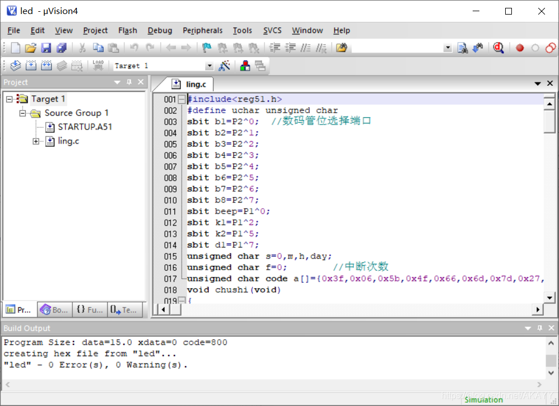Screen dimensions: 559x406
Task: Open the find text combo box arrow
Action: tap(448, 48)
